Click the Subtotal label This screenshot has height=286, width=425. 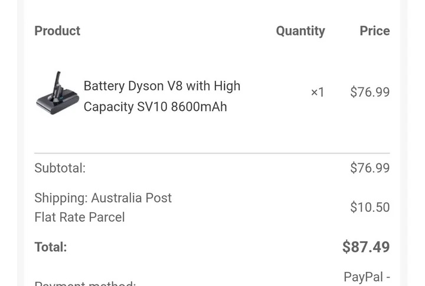coord(60,168)
